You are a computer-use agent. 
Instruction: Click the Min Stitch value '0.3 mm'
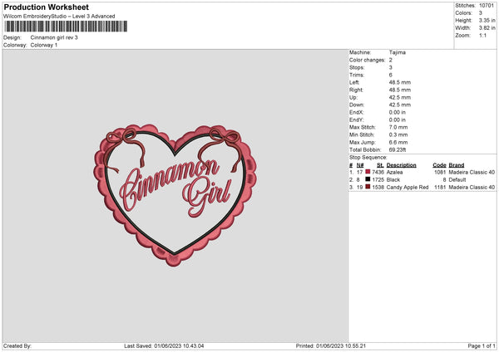tap(398, 134)
